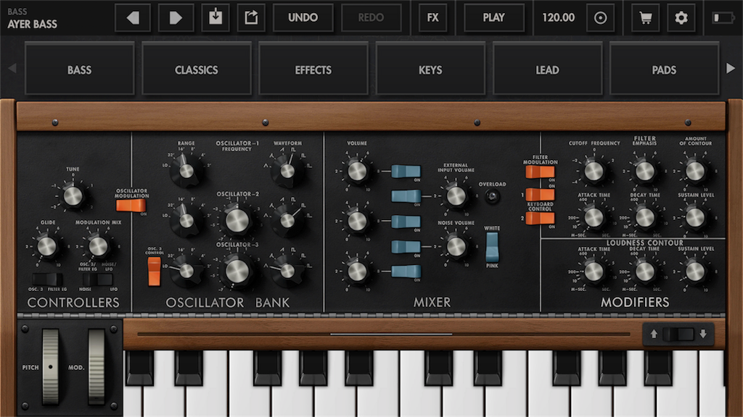This screenshot has width=743, height=417.
Task: Click the Mod wheel
Action: [x=97, y=367]
